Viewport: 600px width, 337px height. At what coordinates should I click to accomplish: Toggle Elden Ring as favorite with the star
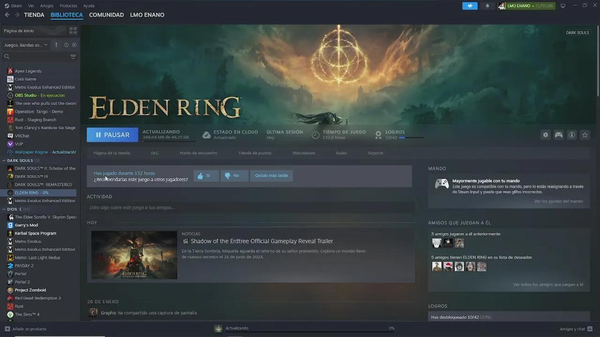585,135
